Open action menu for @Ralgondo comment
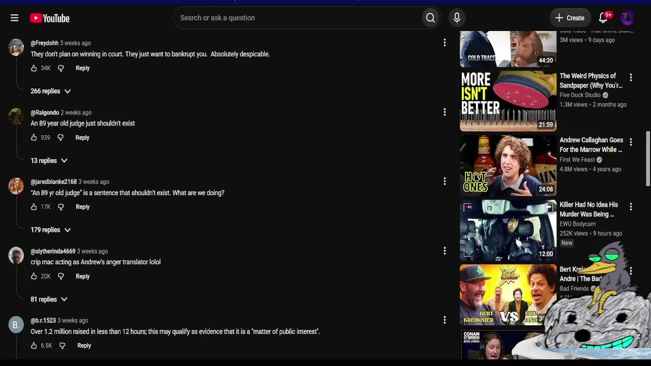This screenshot has width=651, height=366. click(445, 112)
